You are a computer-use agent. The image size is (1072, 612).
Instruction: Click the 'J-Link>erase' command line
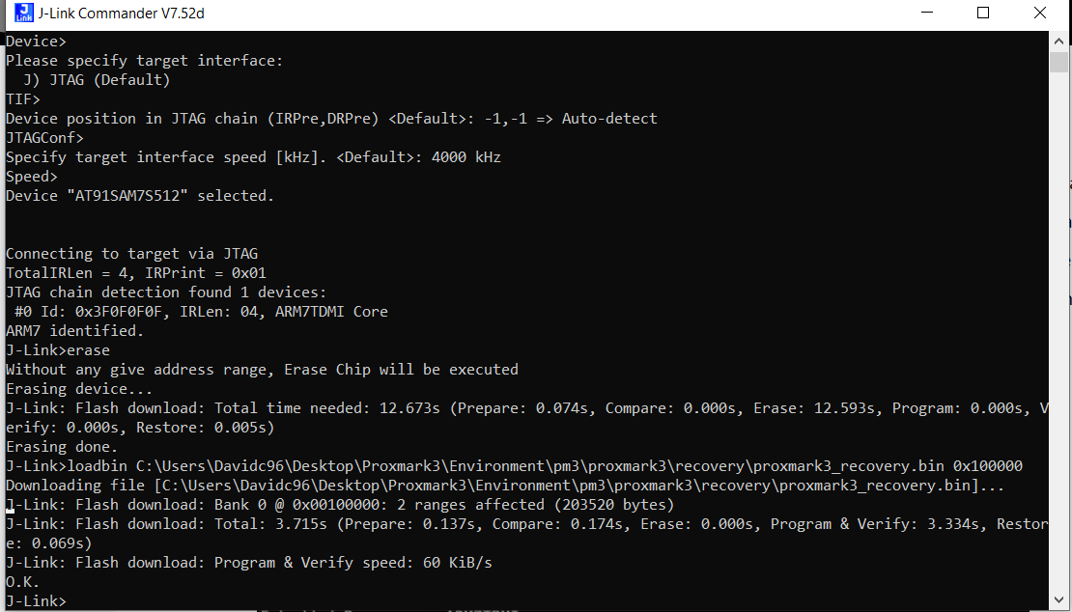coord(57,350)
